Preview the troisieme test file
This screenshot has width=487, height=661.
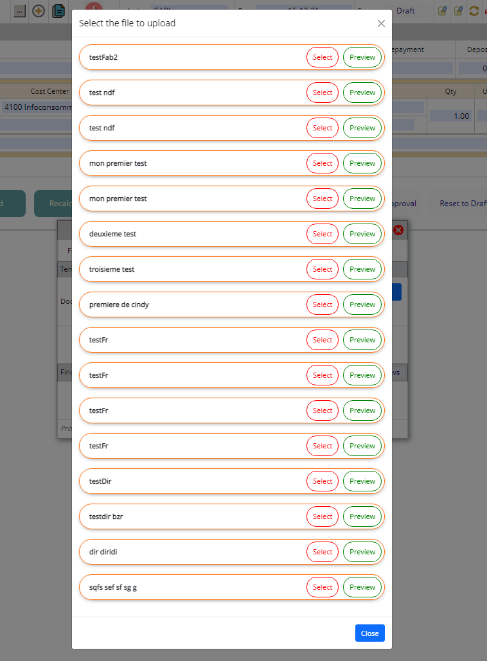point(362,269)
